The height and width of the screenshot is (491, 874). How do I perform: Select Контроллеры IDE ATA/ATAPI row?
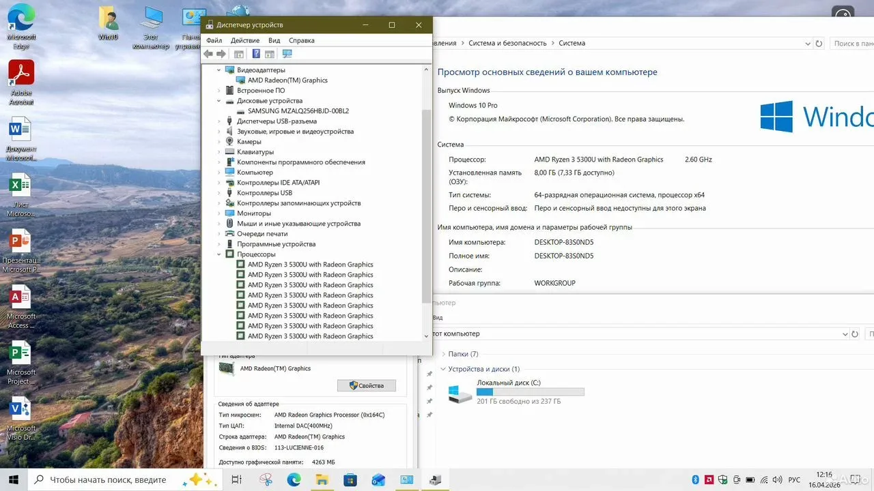[x=278, y=183]
